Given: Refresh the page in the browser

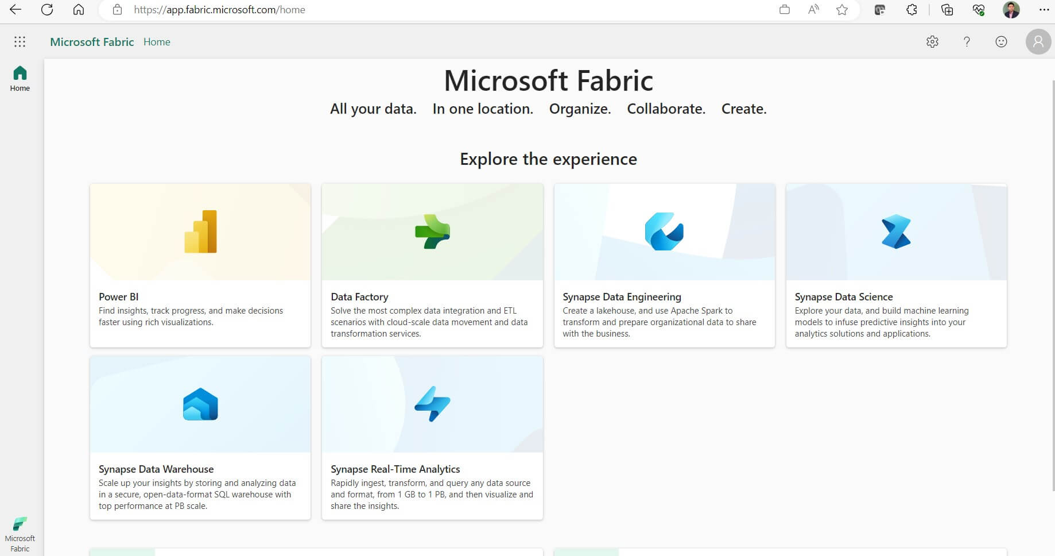Looking at the screenshot, I should coord(47,10).
